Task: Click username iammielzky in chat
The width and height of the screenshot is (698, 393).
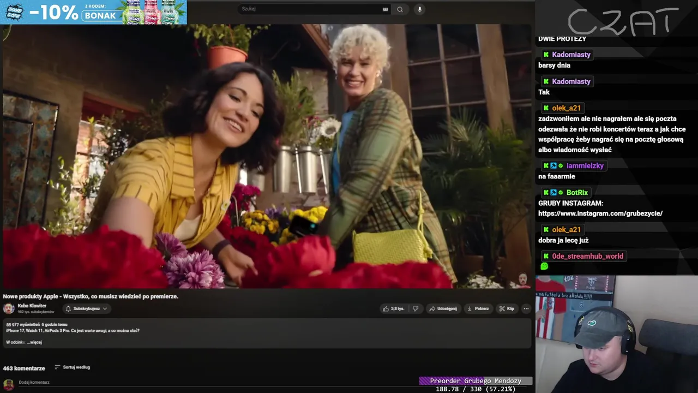Action: [x=585, y=165]
